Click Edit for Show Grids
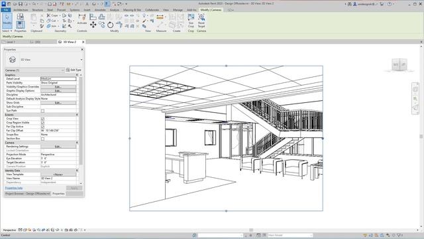The width and height of the screenshot is (424, 239). point(58,103)
